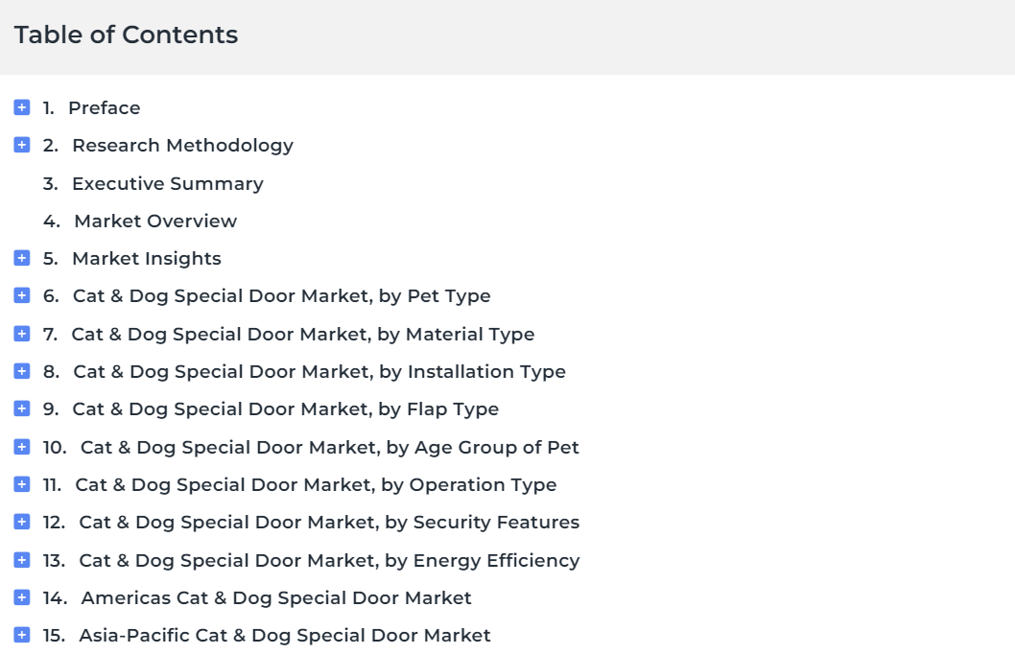The image size is (1015, 654).
Task: Expand plus icon beside by Operation Type
Action: pos(22,484)
